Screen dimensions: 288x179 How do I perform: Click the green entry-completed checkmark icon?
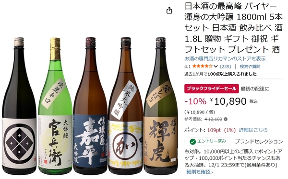click(192, 142)
